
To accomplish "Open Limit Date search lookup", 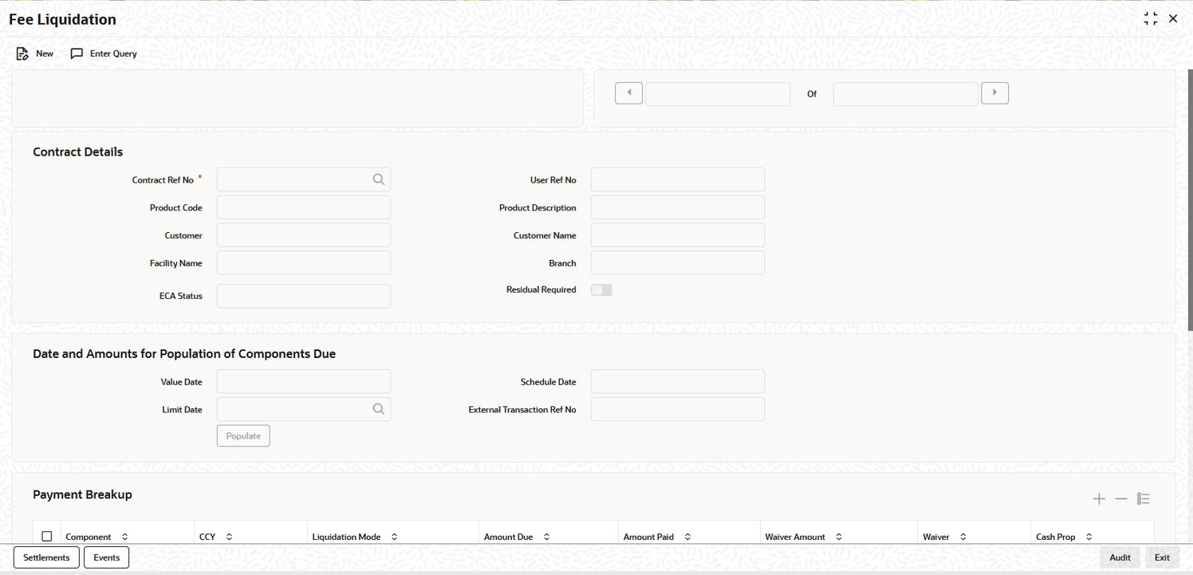I will tap(379, 409).
